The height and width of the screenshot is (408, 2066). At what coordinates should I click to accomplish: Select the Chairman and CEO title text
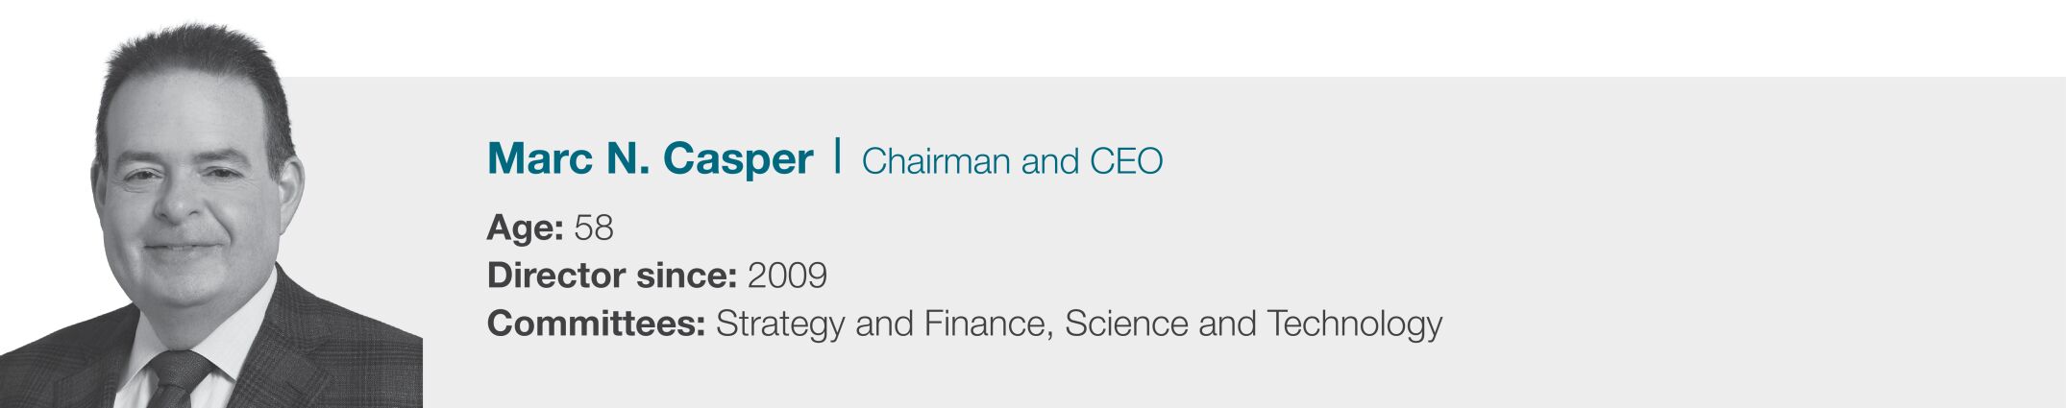1012,161
